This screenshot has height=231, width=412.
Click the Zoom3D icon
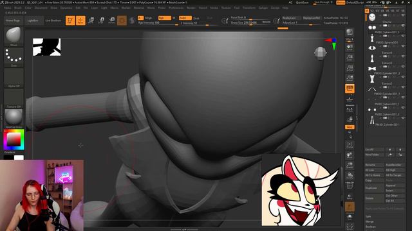pyautogui.click(x=350, y=166)
